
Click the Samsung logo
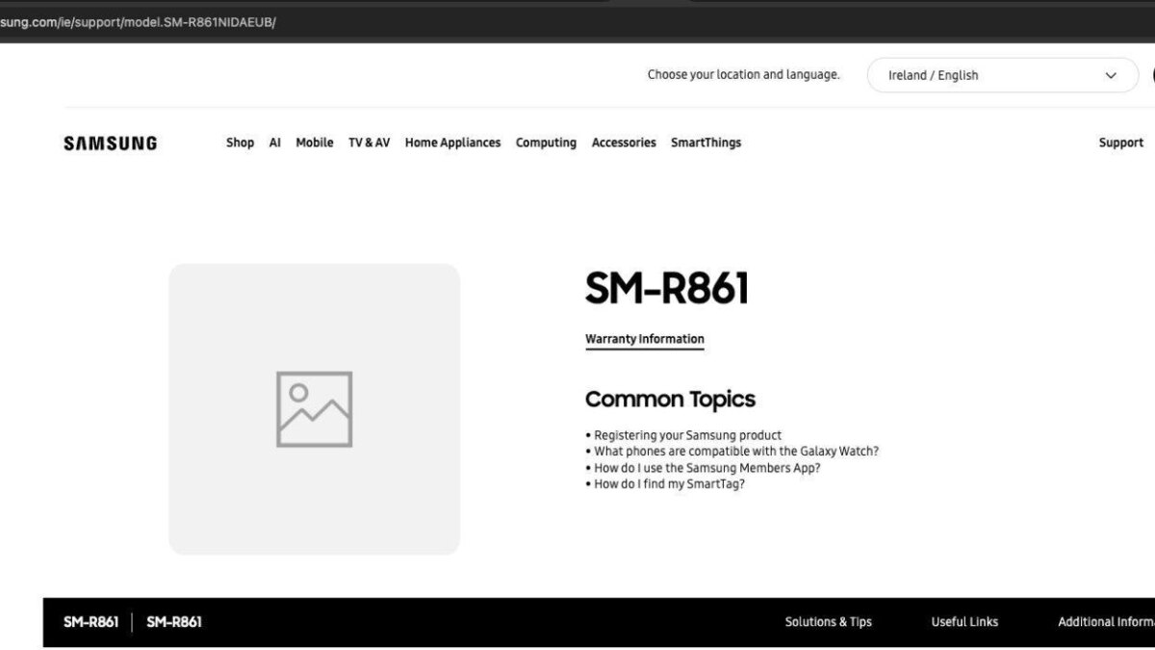(110, 143)
